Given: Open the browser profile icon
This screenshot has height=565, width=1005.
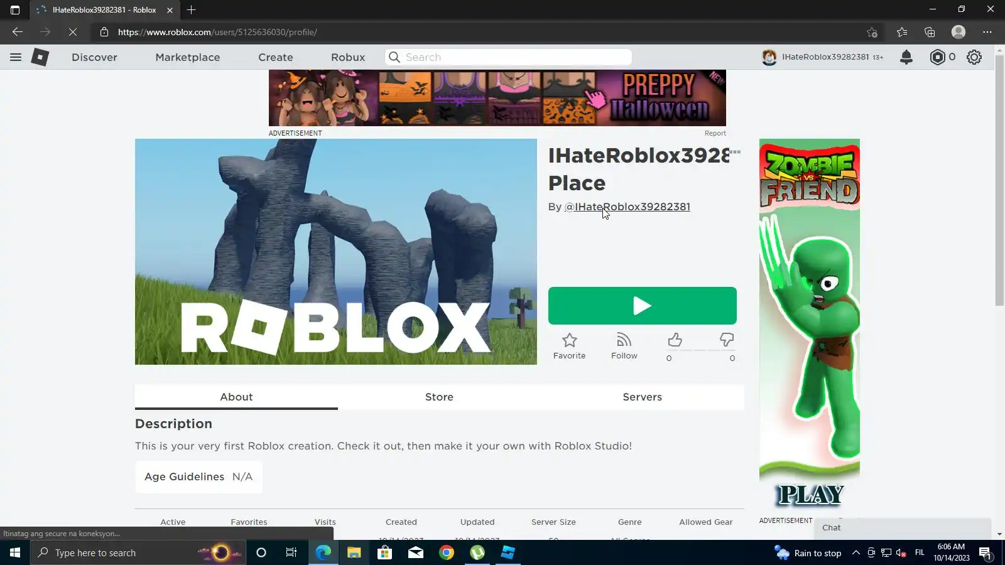Looking at the screenshot, I should pos(959,32).
